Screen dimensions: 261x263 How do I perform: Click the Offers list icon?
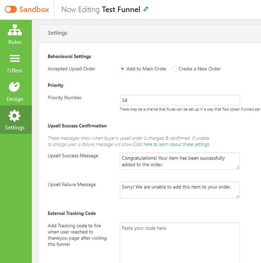[x=15, y=59]
